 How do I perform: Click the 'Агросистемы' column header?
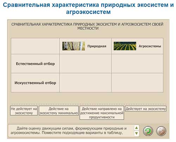tap(150, 46)
